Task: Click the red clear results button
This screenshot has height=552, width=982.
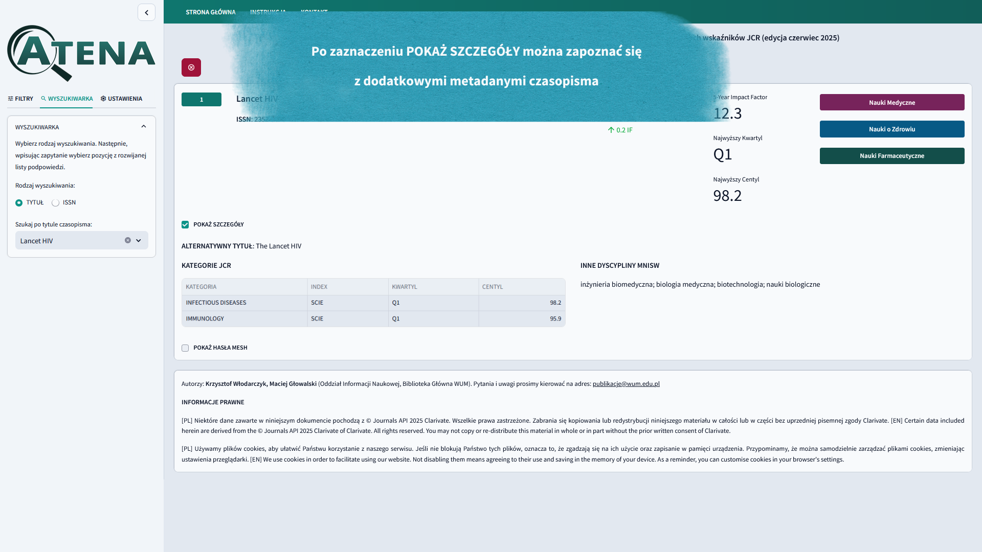Action: (191, 67)
